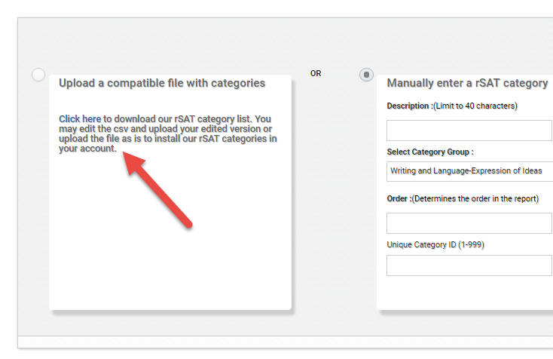Click the 'Upload a compatible file with categories' heading

coord(162,83)
